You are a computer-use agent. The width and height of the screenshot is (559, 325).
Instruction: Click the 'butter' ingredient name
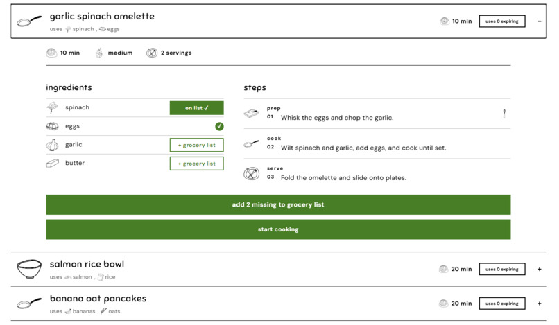click(x=75, y=163)
